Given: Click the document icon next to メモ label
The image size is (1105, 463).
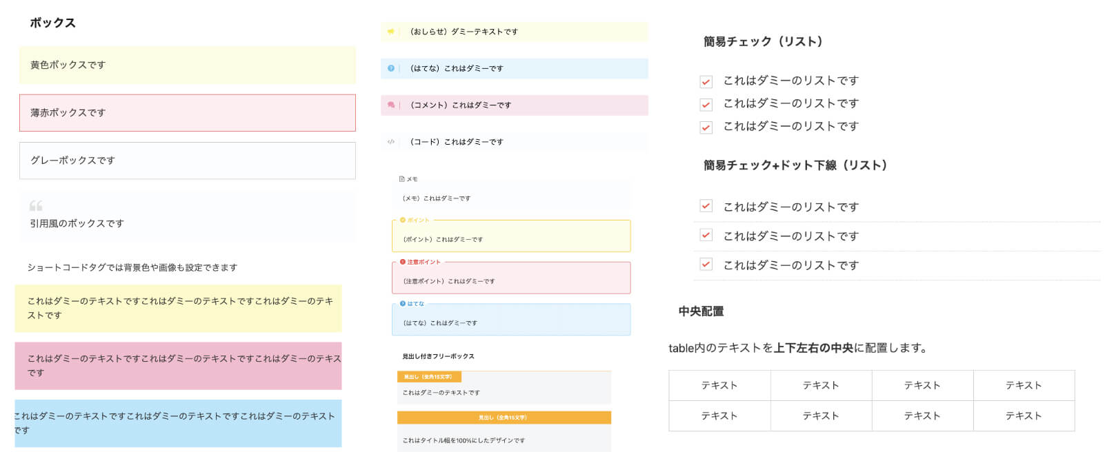Looking at the screenshot, I should (401, 179).
